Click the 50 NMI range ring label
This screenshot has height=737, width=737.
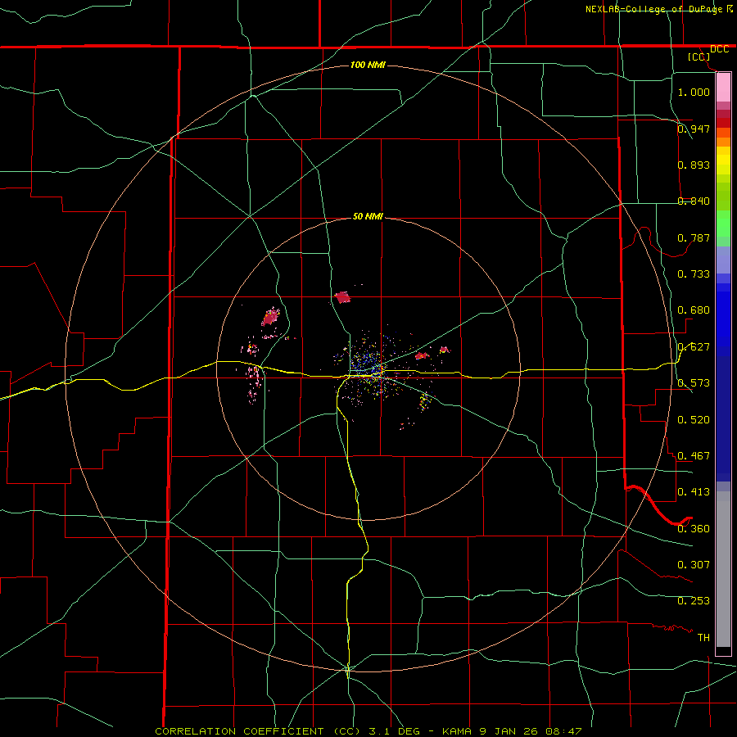(x=368, y=216)
